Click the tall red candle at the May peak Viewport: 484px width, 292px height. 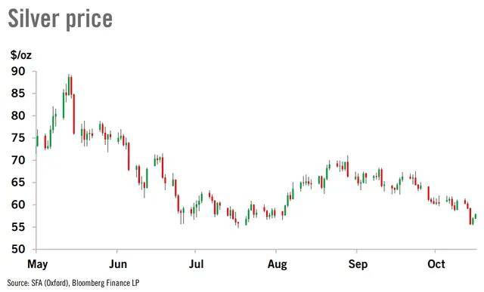point(74,114)
